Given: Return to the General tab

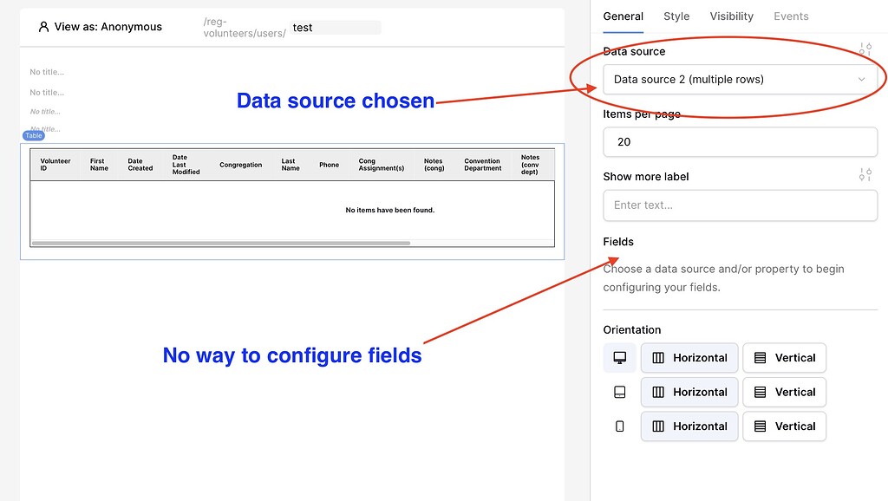Looking at the screenshot, I should (621, 16).
